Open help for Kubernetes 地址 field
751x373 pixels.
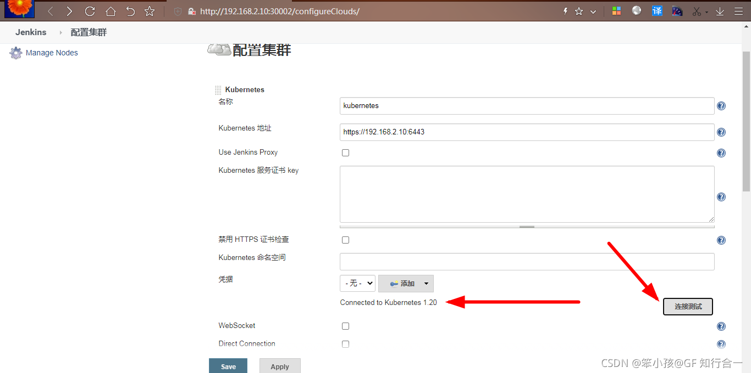coord(721,132)
